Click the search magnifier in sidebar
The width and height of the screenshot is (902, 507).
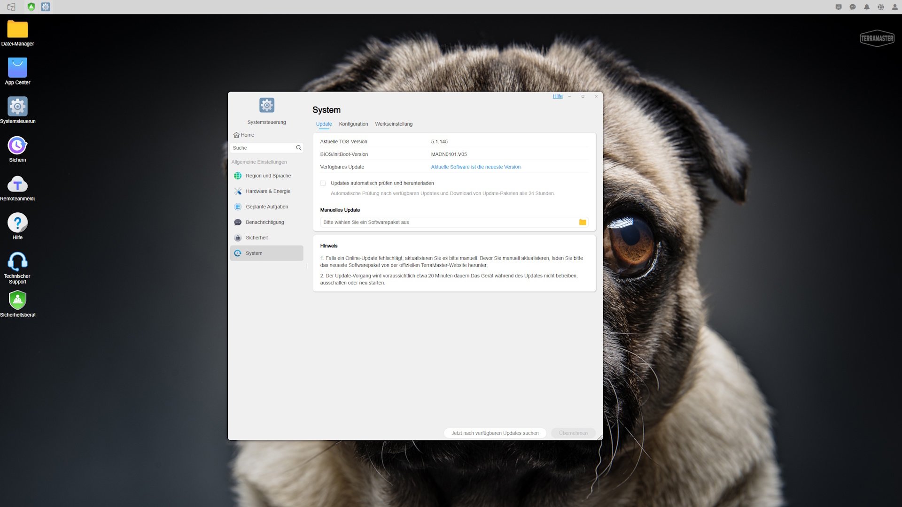click(298, 148)
